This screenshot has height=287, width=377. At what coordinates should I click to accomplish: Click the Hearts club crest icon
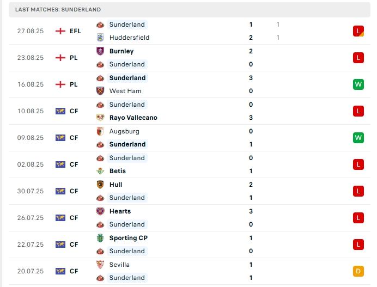click(x=100, y=211)
